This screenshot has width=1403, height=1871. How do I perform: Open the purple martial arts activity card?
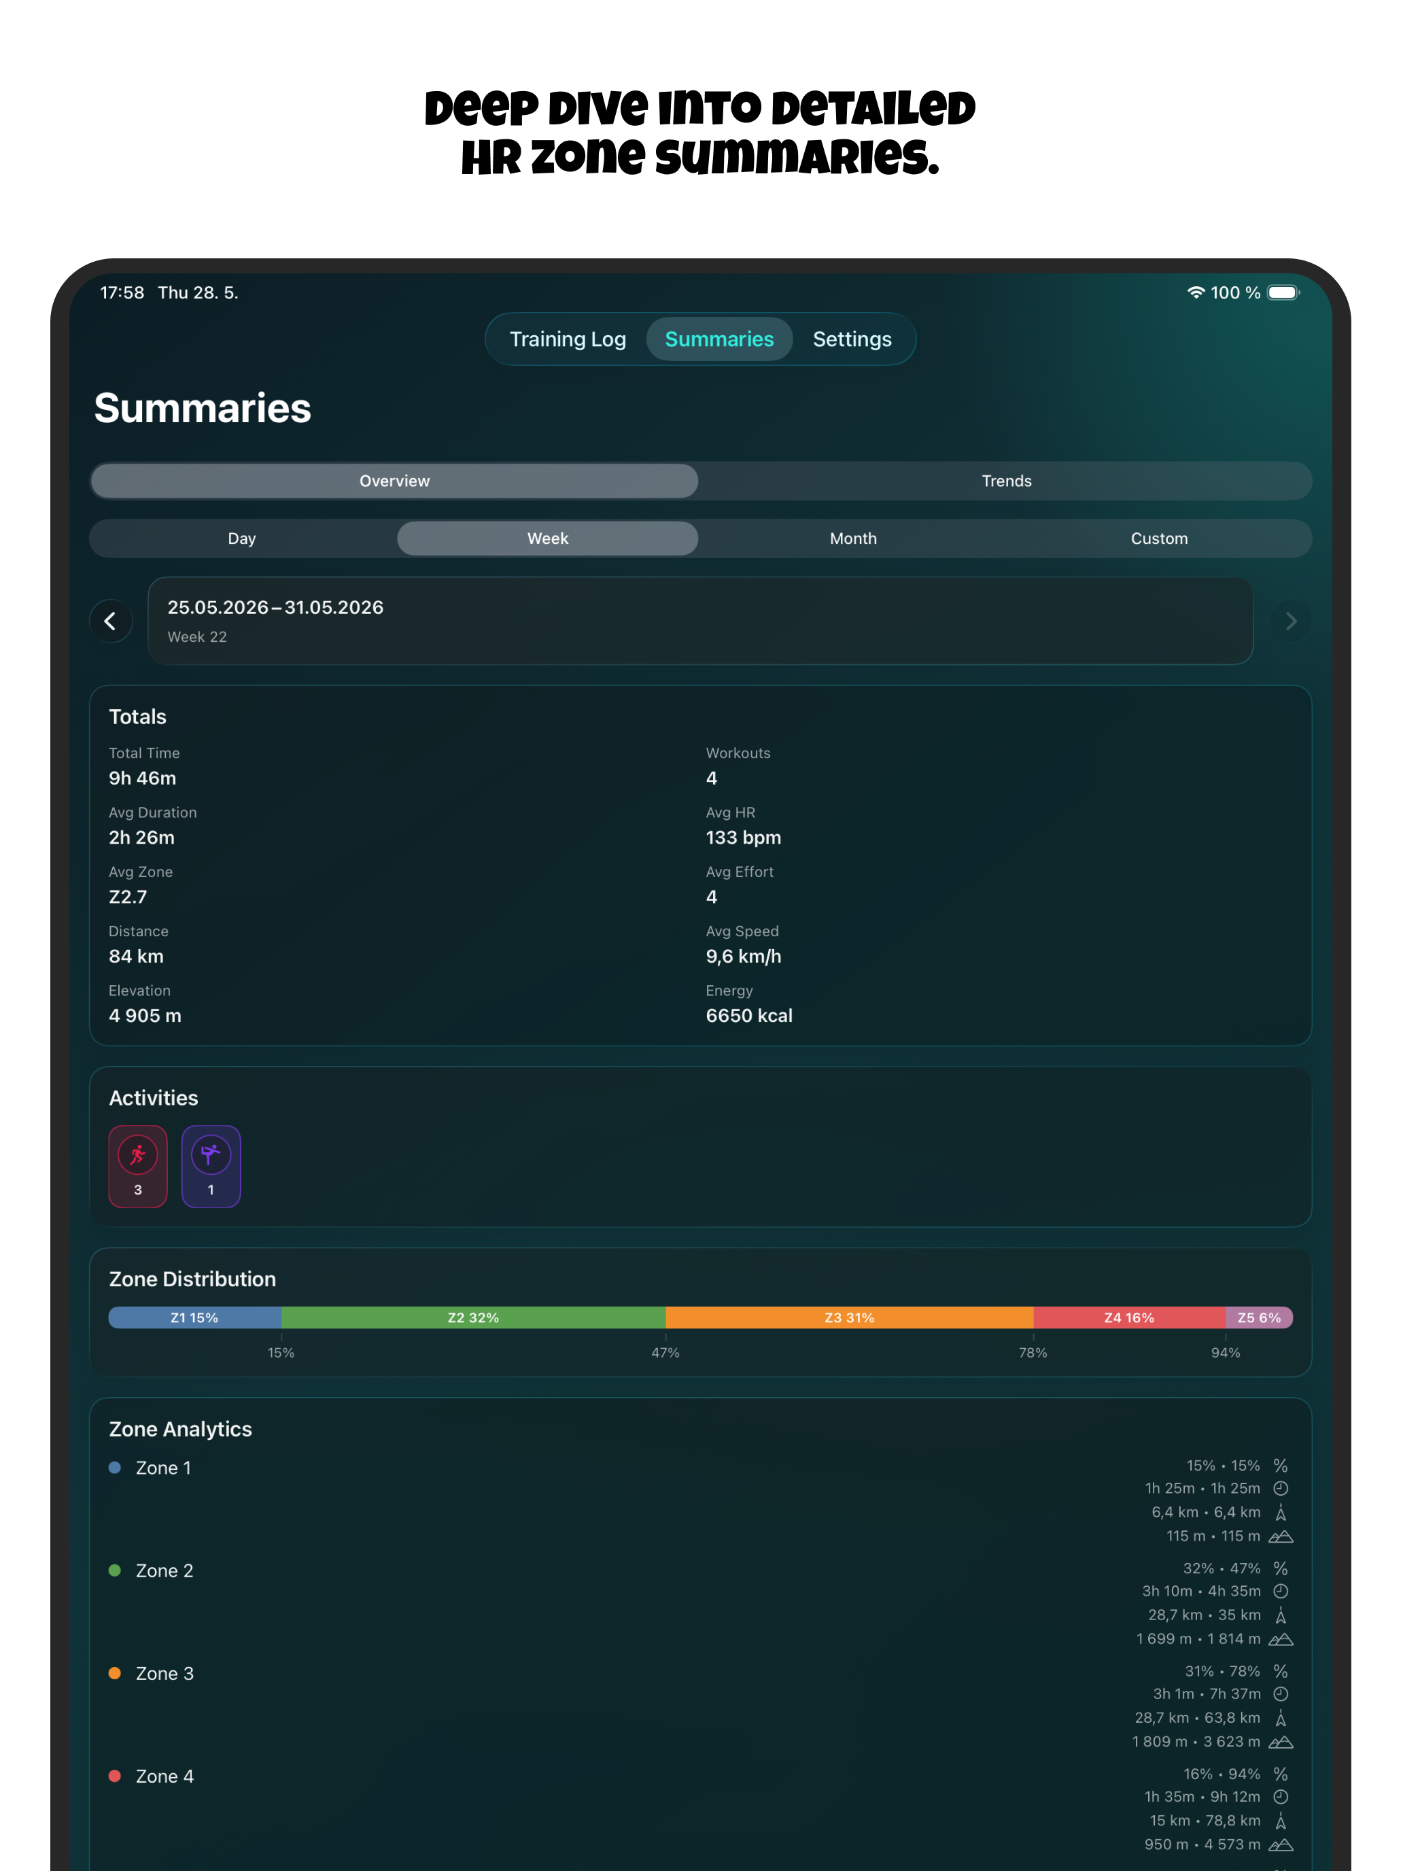click(211, 1167)
